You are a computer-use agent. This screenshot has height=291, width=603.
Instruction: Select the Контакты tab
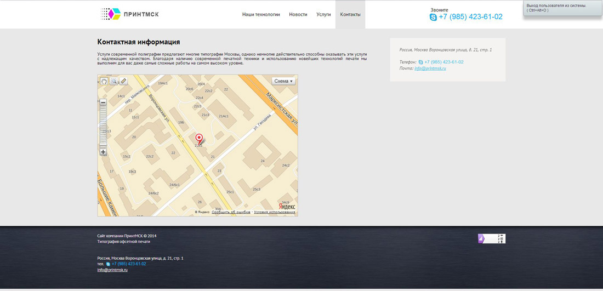point(350,15)
